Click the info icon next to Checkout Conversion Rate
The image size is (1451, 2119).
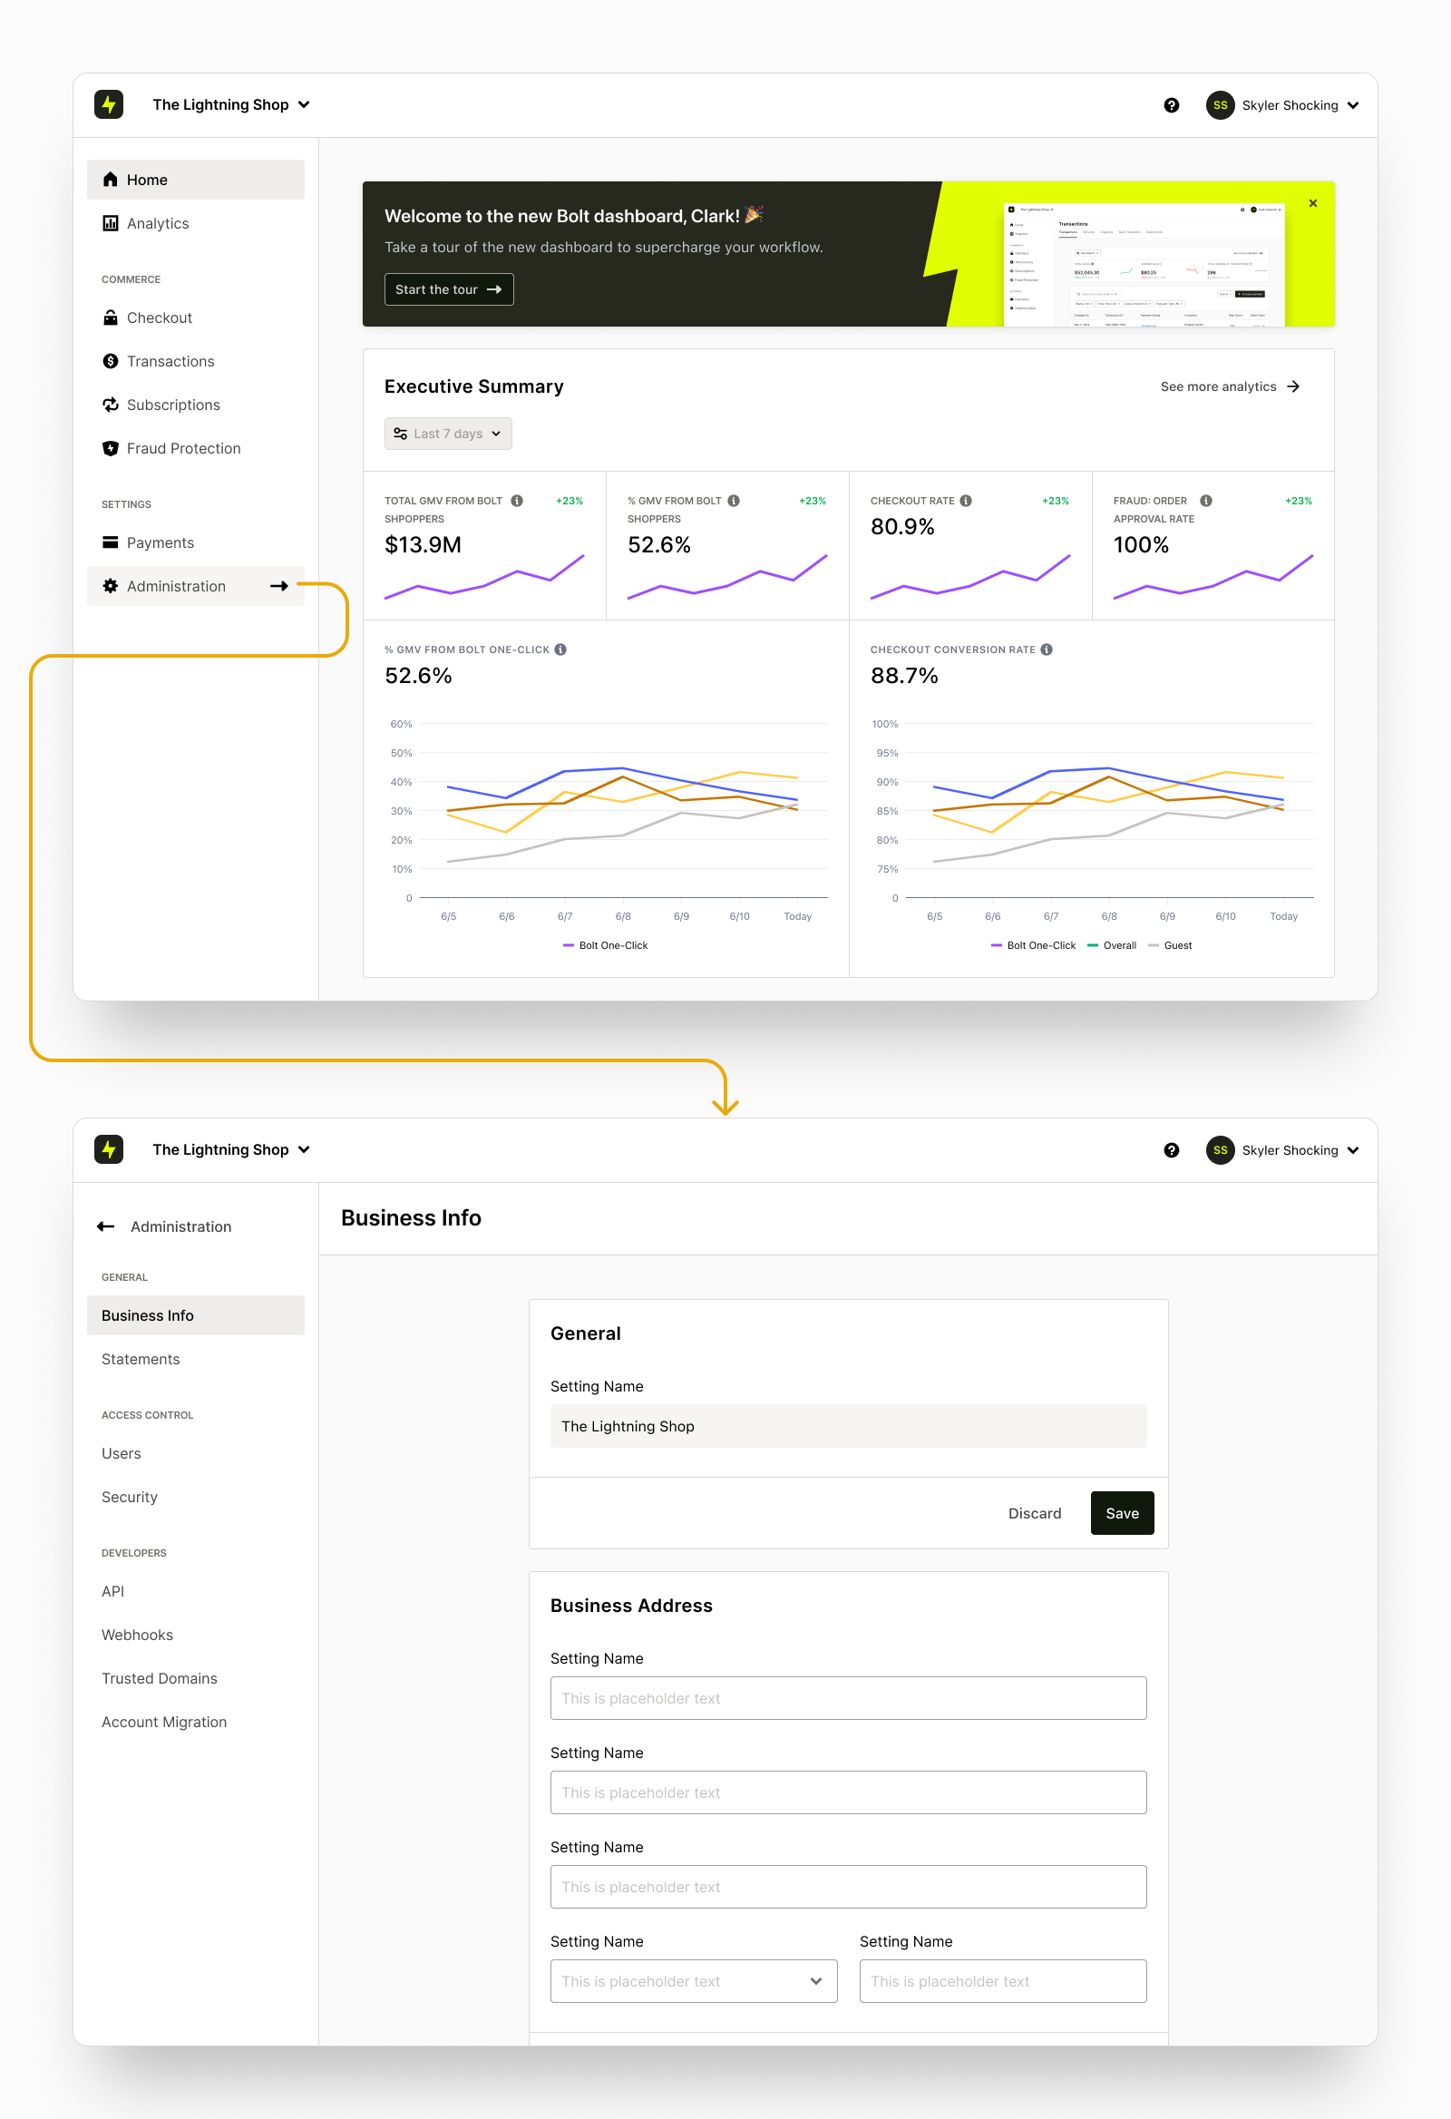tap(1047, 649)
